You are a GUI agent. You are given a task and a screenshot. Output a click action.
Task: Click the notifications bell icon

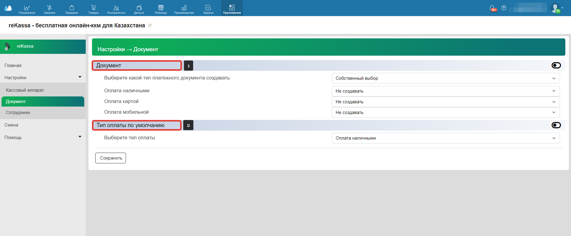pyautogui.click(x=492, y=8)
